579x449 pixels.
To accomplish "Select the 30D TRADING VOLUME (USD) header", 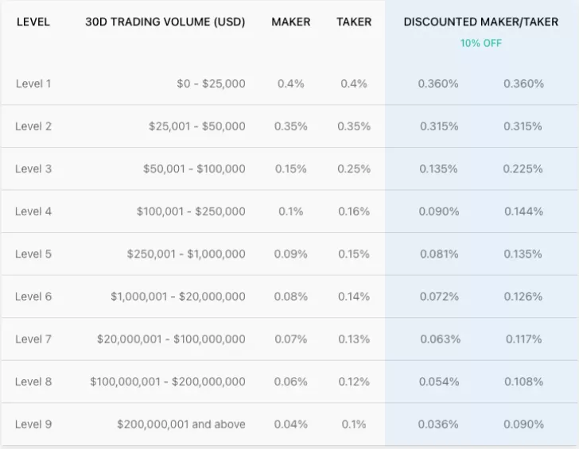I will click(x=165, y=22).
